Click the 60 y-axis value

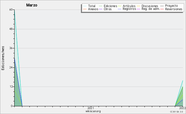[11, 10]
